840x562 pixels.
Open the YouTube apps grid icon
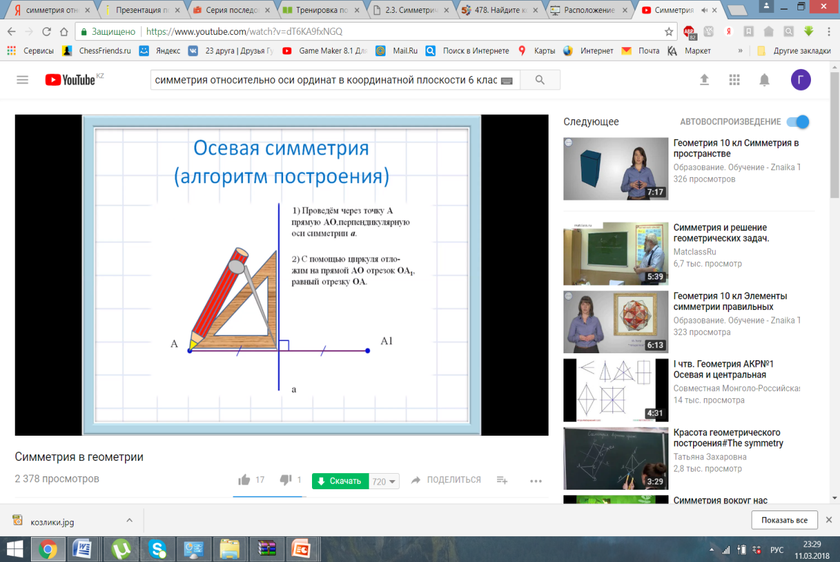coord(734,80)
